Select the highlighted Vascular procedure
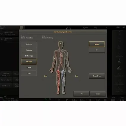The height and width of the screenshot is (126, 126). pos(29,62)
